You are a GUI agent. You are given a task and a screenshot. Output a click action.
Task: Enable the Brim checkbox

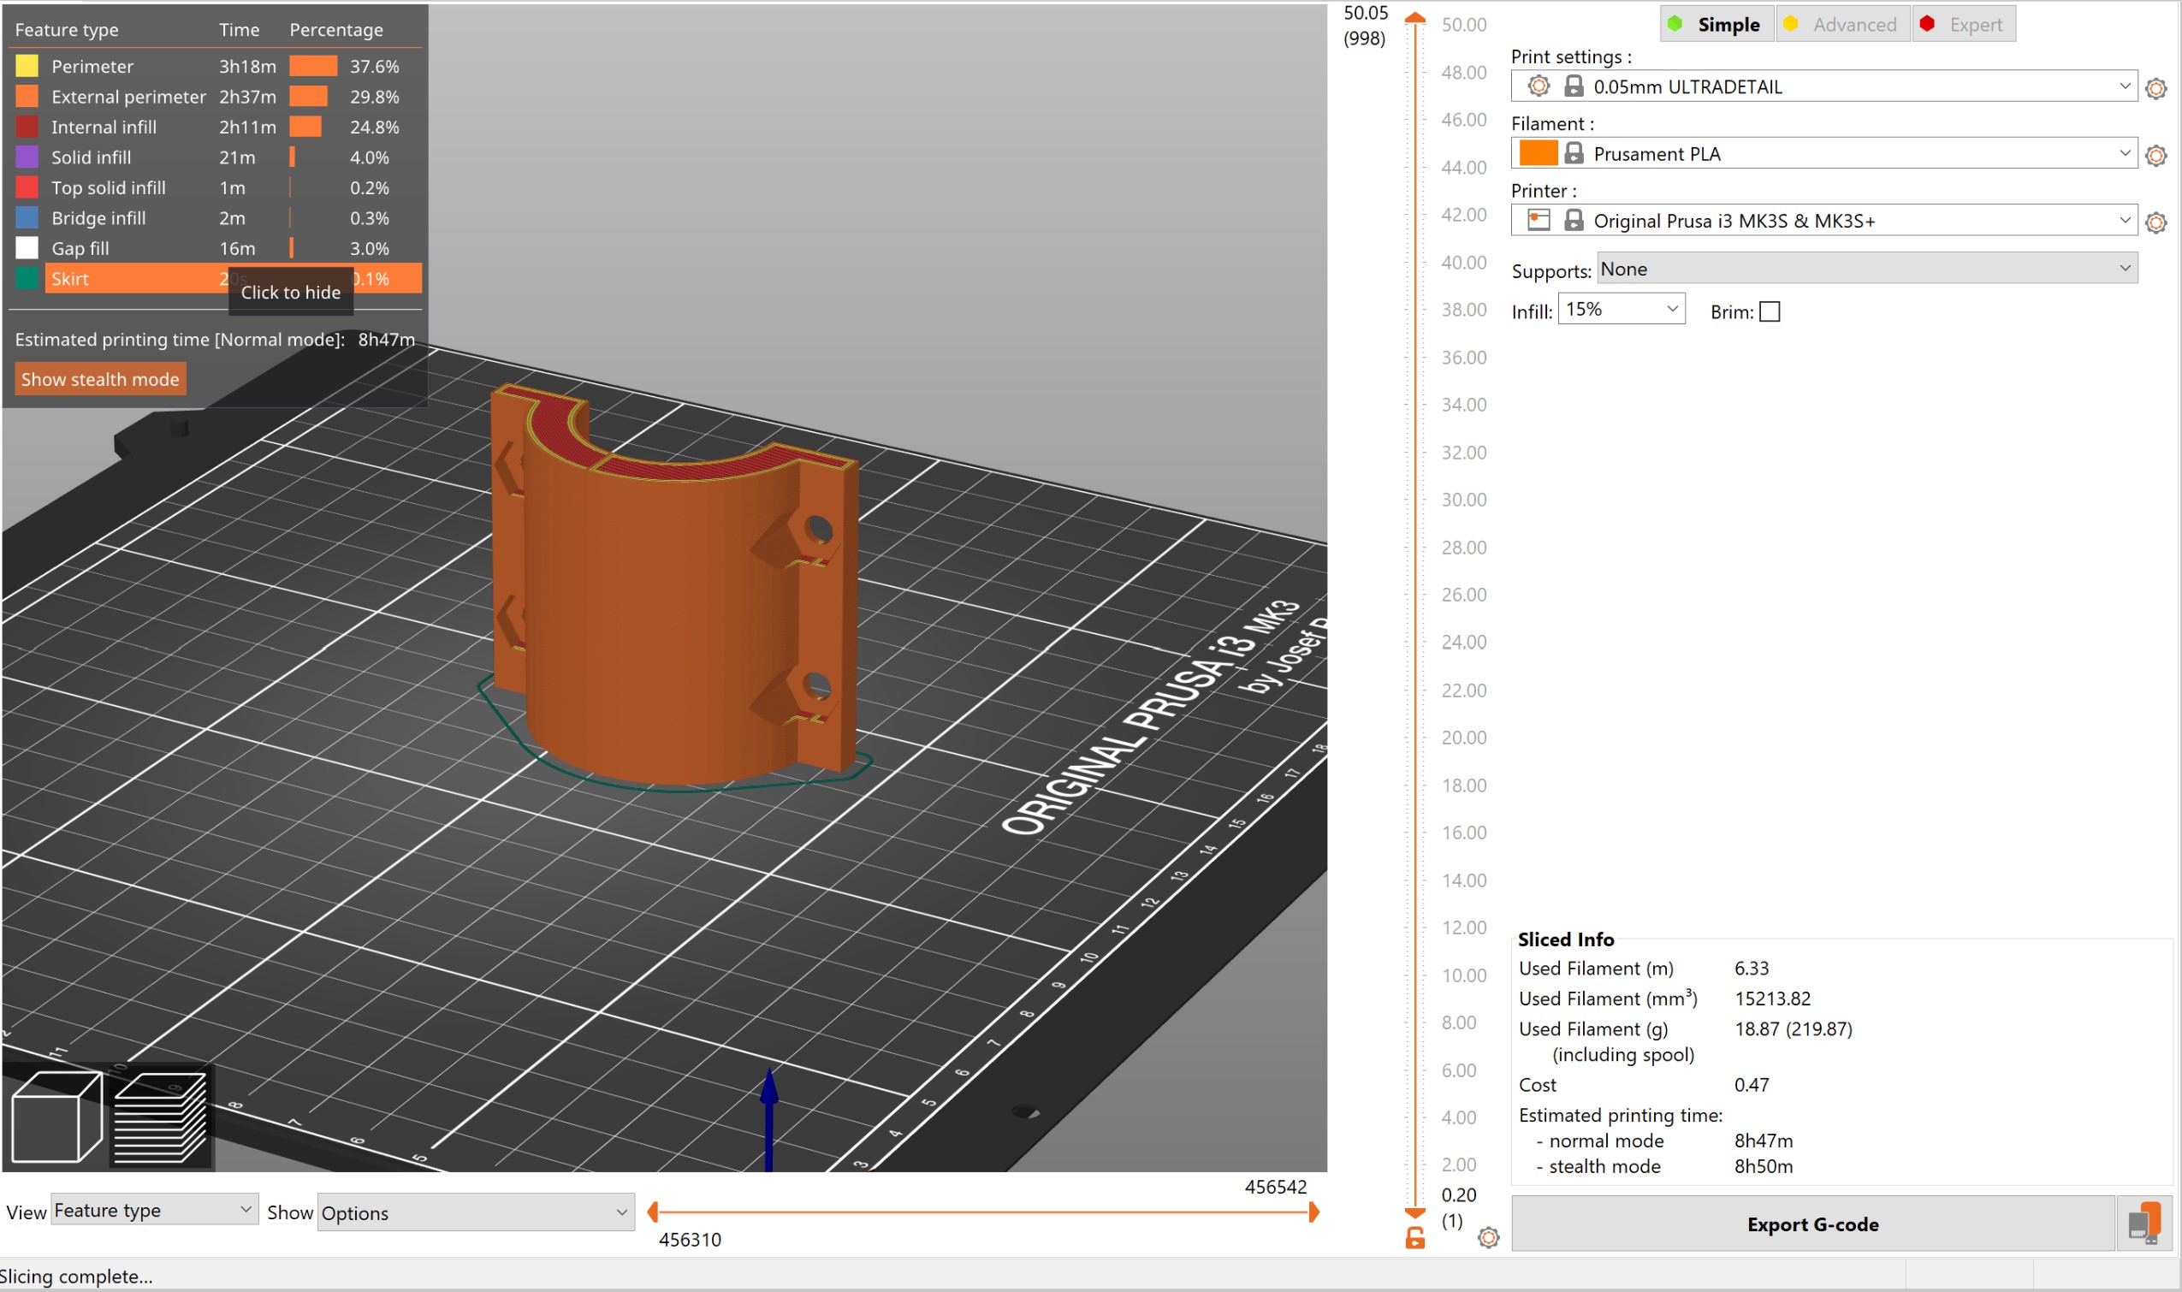click(1770, 311)
